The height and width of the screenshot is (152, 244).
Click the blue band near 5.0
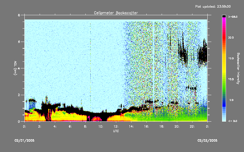[x=224, y=102]
